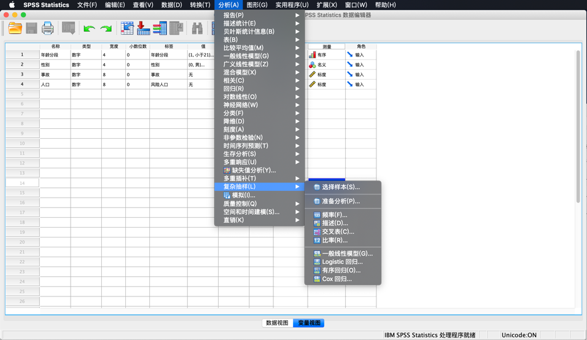Open the SPSS Statistics application menu
Viewport: 587px width, 340px height.
(x=47, y=5)
